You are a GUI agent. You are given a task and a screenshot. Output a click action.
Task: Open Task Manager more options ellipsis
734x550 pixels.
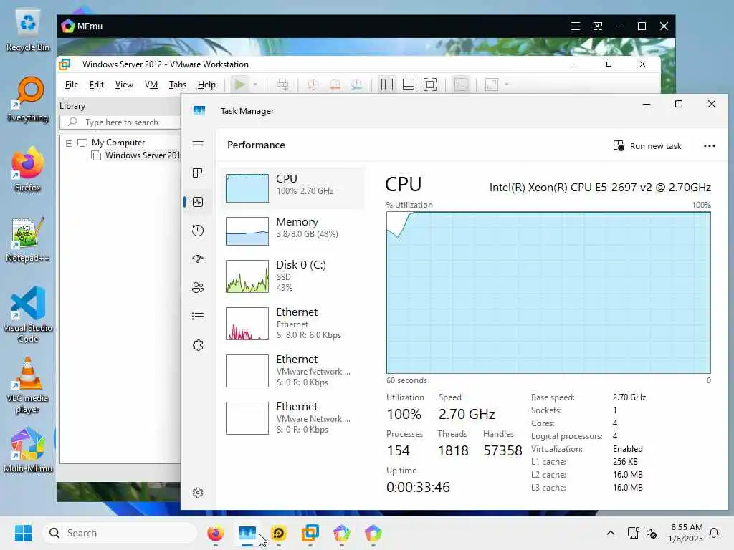(x=709, y=146)
